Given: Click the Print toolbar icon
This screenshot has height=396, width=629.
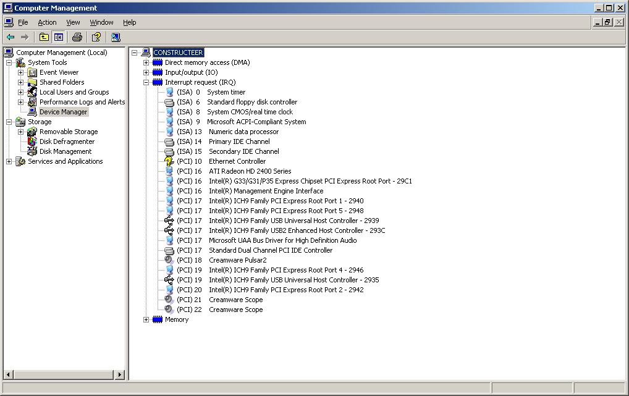Looking at the screenshot, I should tap(77, 37).
